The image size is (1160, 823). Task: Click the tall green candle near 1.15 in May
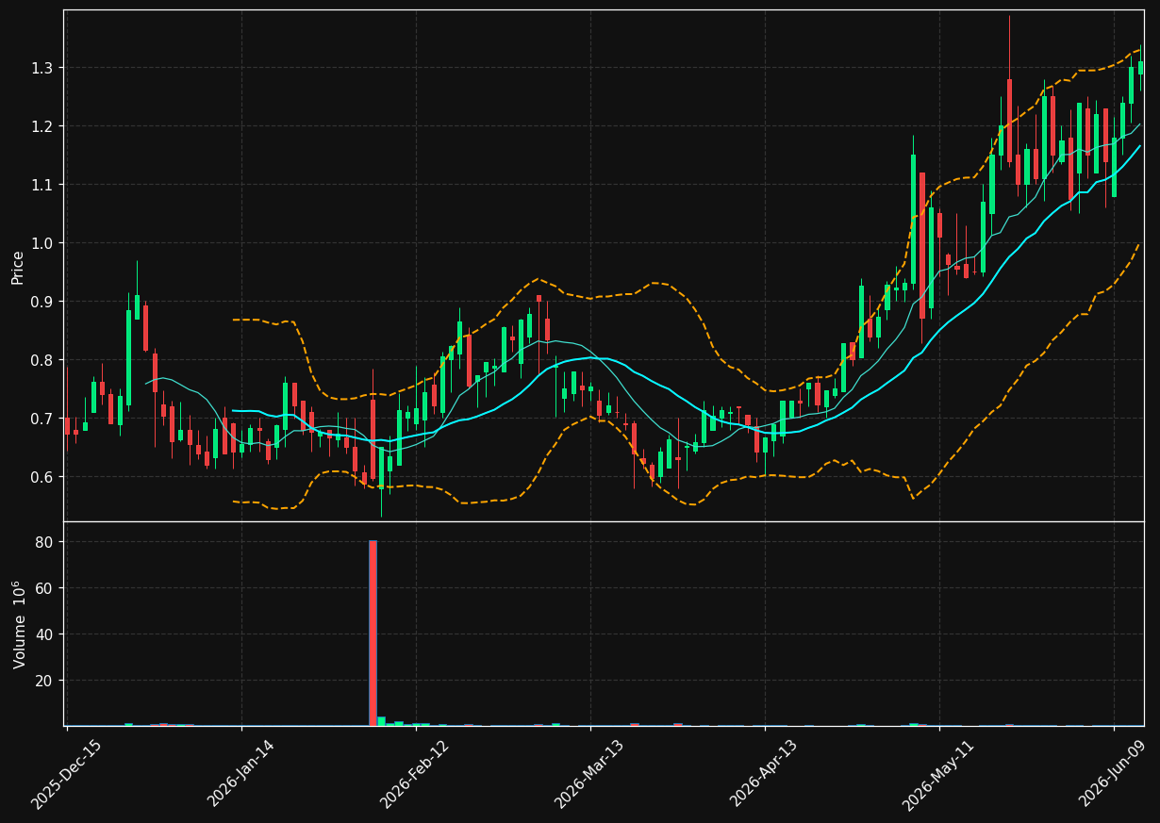913,219
